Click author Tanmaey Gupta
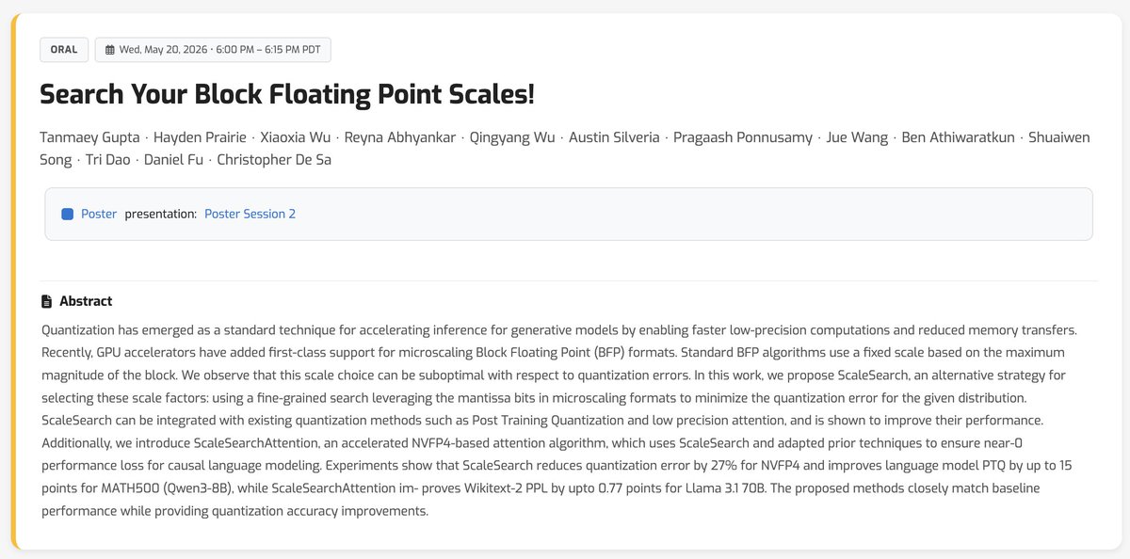 (x=89, y=137)
